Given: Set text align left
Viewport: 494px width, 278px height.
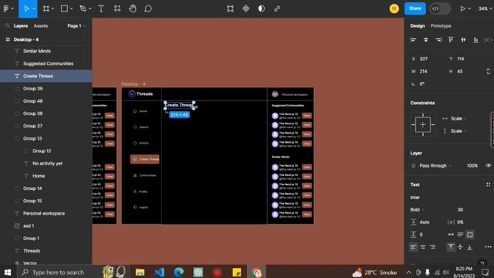Looking at the screenshot, I should (x=414, y=247).
